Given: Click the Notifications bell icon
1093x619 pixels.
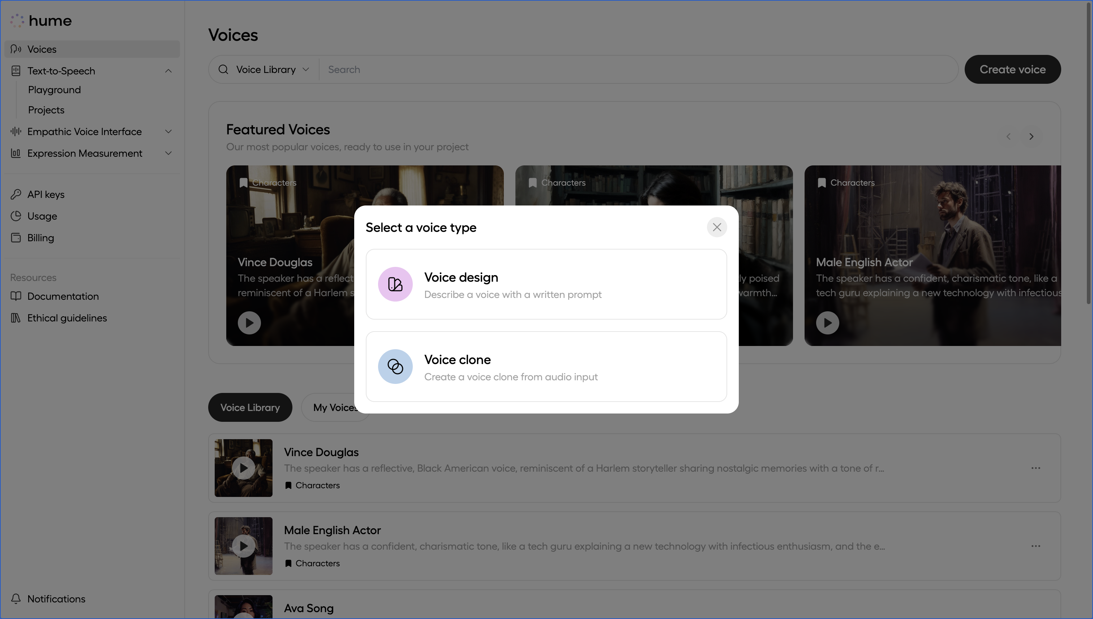Looking at the screenshot, I should click(x=16, y=598).
